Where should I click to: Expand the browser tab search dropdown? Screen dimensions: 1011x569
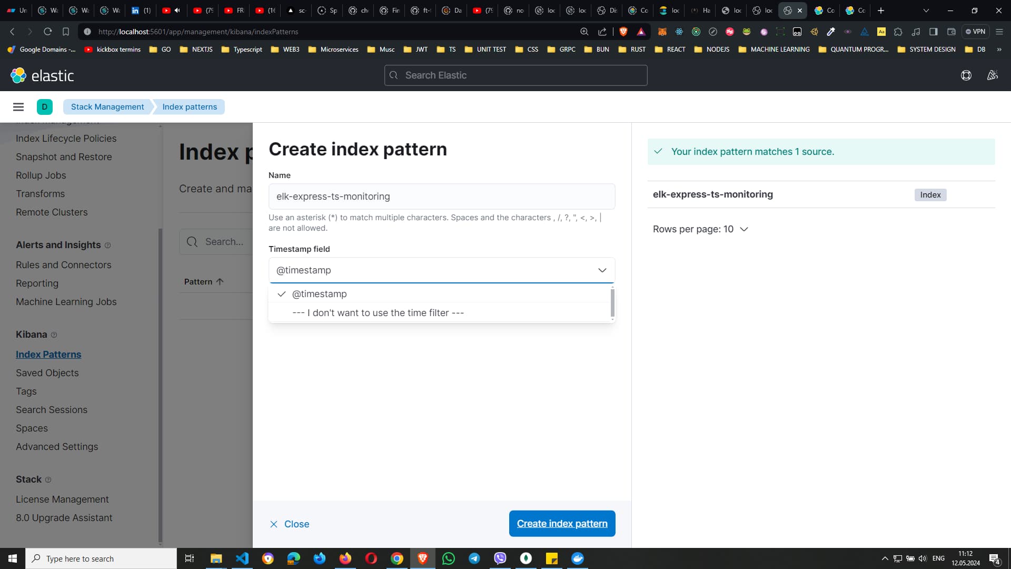[926, 11]
